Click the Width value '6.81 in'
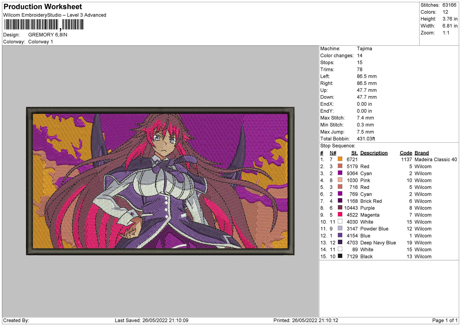Screen dimensions: 461x326 [450, 26]
